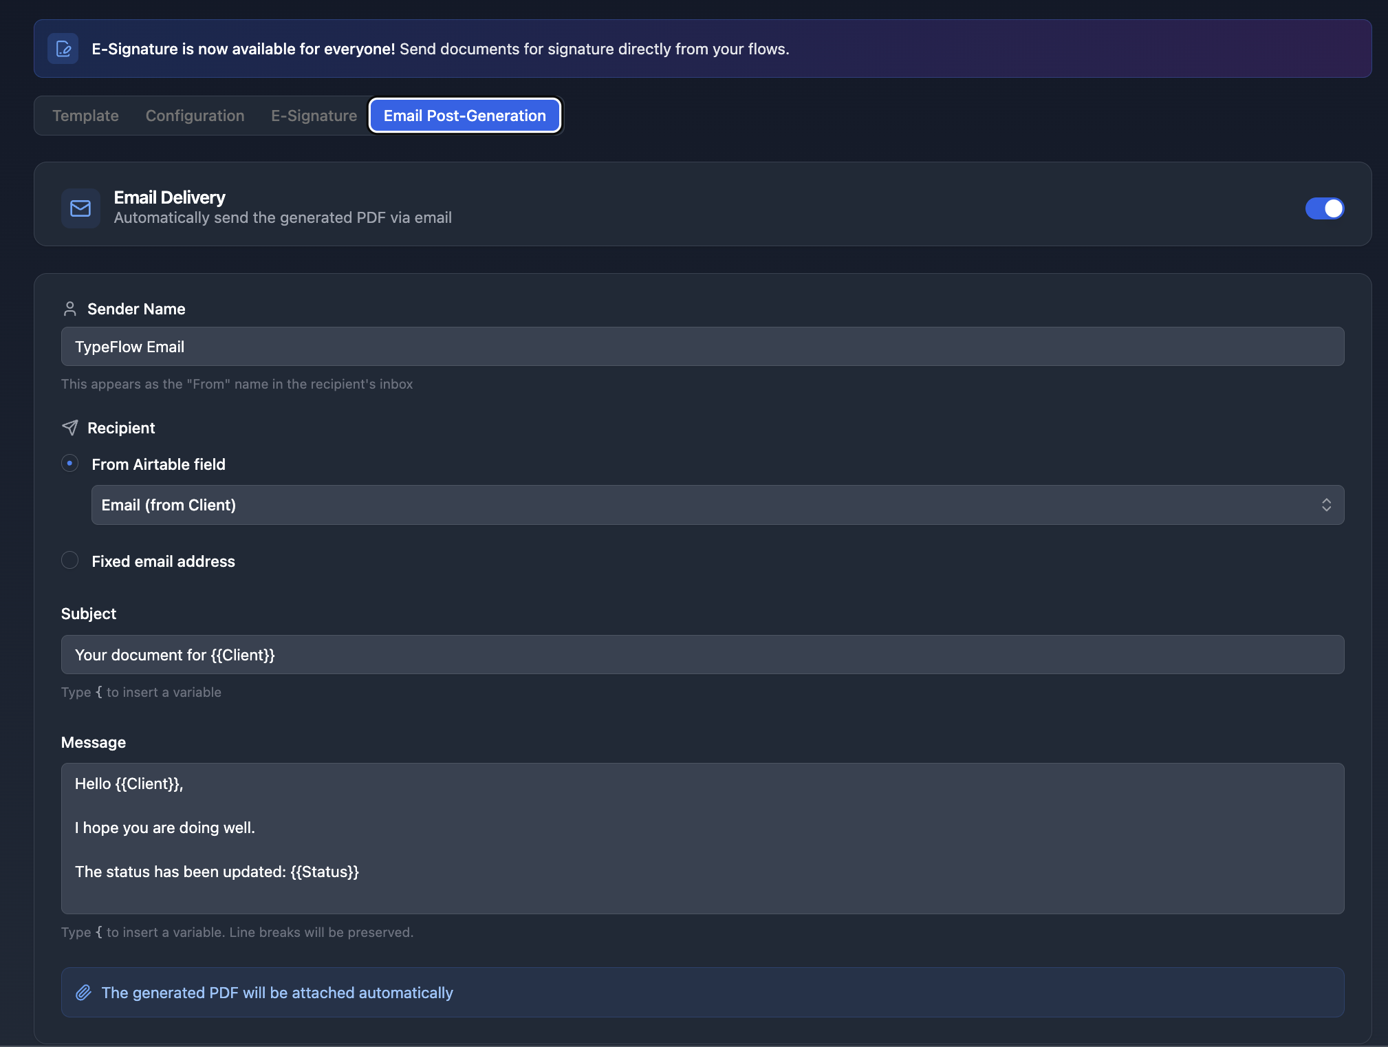Click the Fixed email address label
The height and width of the screenshot is (1047, 1388).
click(163, 561)
